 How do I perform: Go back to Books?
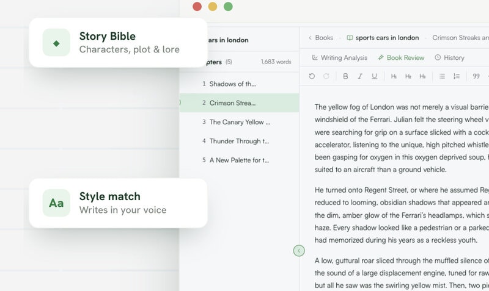pos(321,38)
